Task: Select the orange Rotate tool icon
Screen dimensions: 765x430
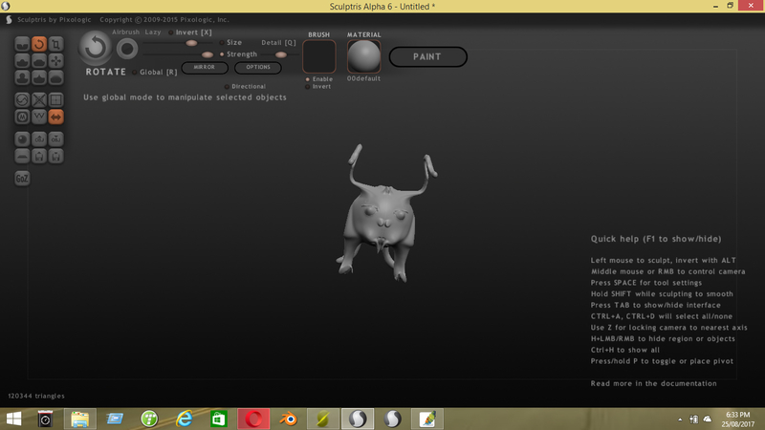Action: click(x=39, y=44)
